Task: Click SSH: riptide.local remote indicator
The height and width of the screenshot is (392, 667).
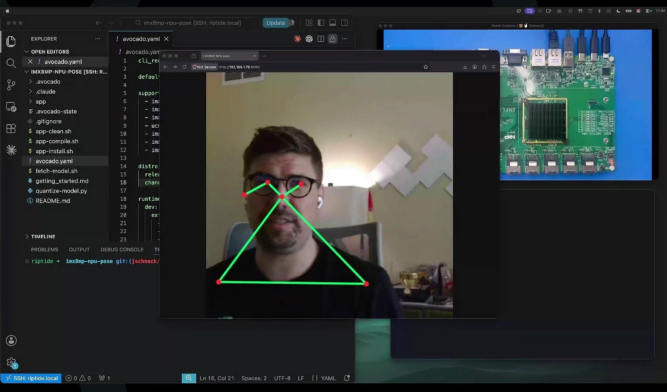Action: pos(32,378)
